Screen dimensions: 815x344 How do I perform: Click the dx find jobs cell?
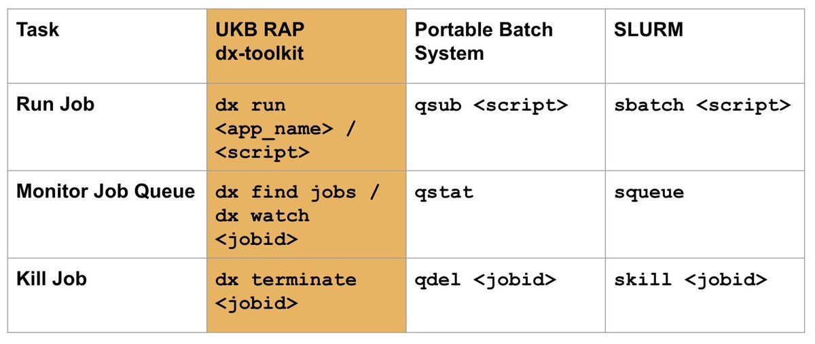point(306,214)
